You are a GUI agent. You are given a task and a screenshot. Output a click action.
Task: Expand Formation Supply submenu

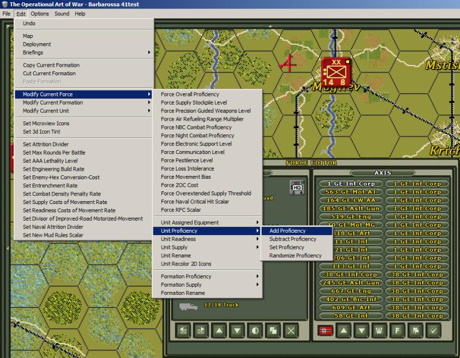[207, 284]
